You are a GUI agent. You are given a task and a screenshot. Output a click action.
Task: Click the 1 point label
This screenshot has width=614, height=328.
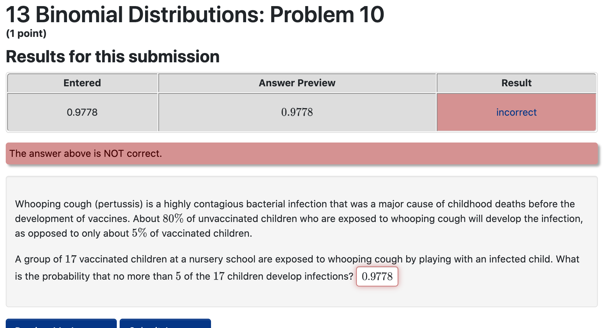coord(27,33)
